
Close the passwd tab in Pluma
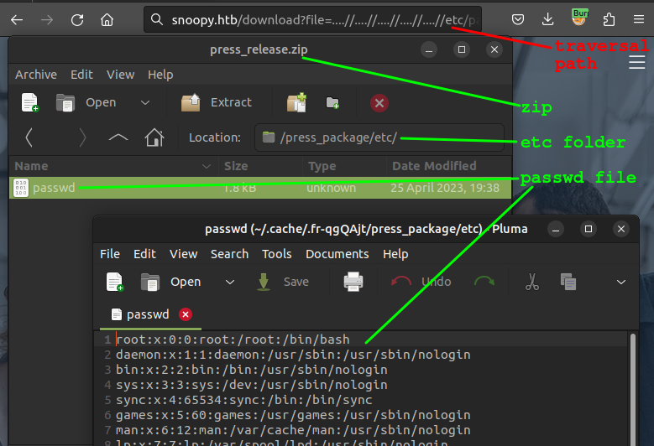point(186,314)
